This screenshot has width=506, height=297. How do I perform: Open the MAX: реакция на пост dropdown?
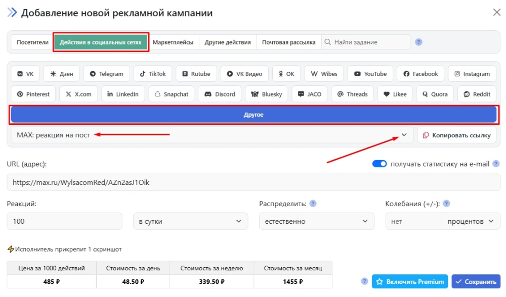coord(404,135)
